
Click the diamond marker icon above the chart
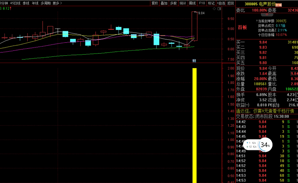coord(214,8)
